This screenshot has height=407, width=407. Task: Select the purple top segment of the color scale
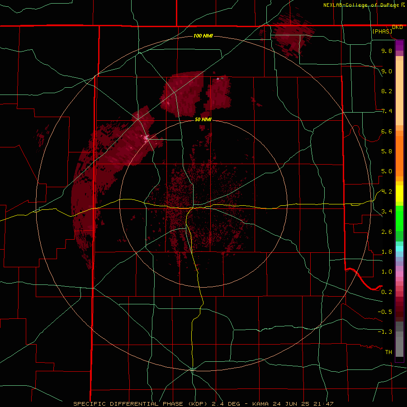tap(399, 45)
